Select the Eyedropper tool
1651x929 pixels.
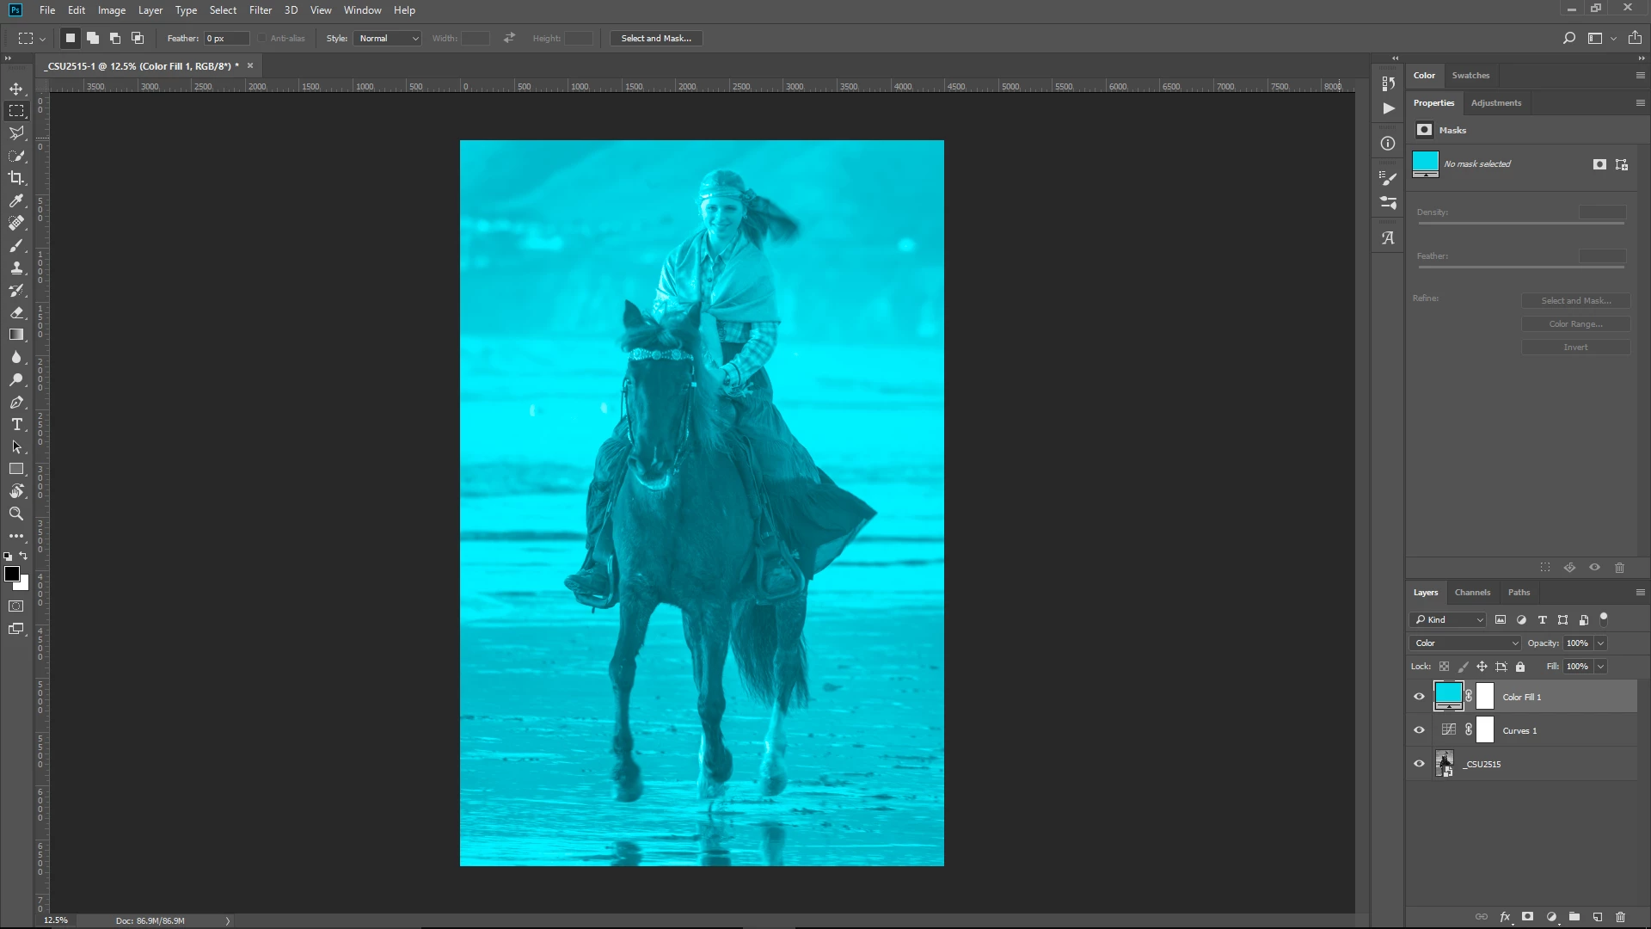click(x=16, y=200)
